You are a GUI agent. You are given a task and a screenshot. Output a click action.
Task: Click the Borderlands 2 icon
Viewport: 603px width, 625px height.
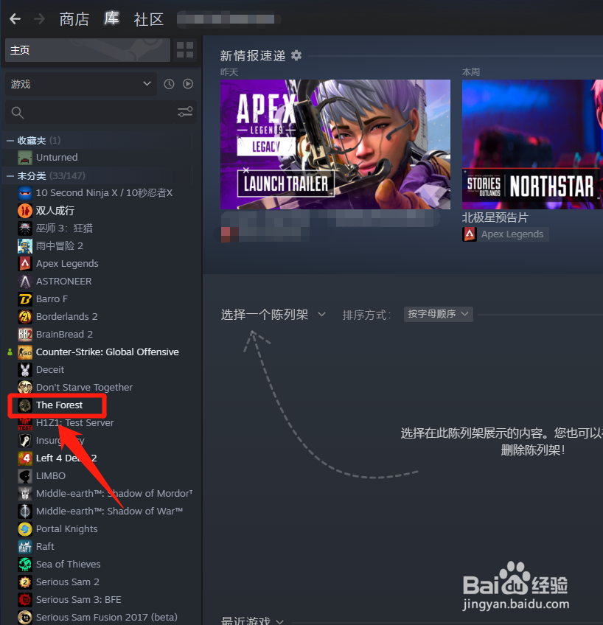25,316
